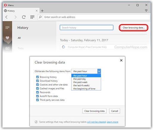Open the Bookmarks heart in sidebar
This screenshot has height=130, width=153.
pyautogui.click(x=7, y=38)
